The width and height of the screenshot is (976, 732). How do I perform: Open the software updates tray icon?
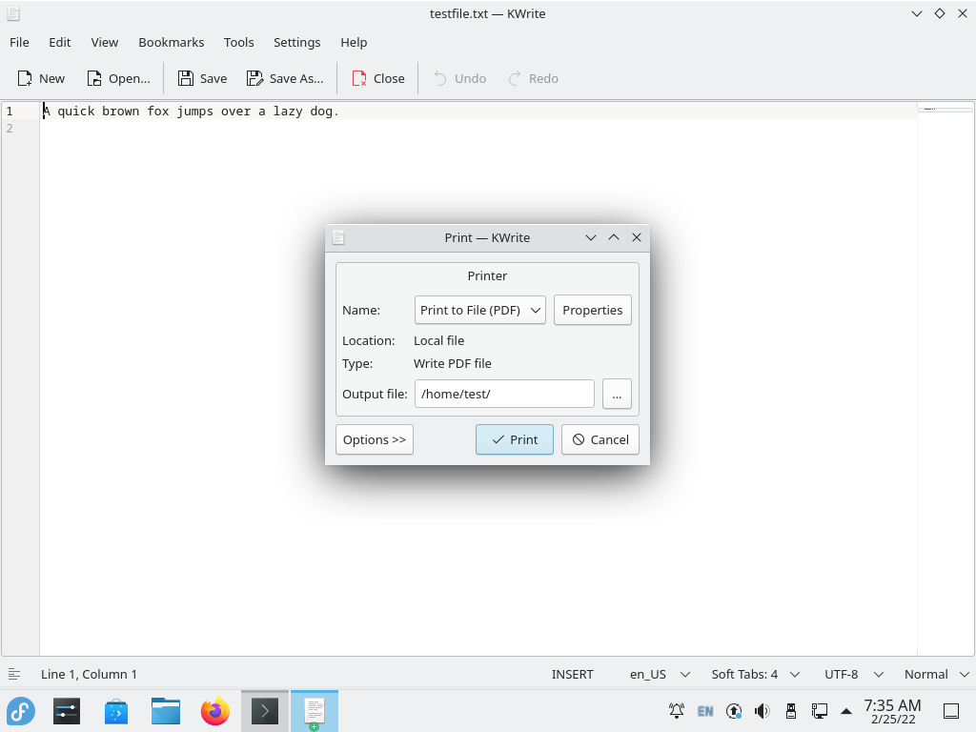734,711
